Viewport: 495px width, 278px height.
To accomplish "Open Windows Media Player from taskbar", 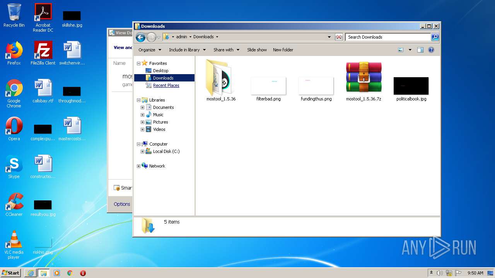I will point(57,273).
